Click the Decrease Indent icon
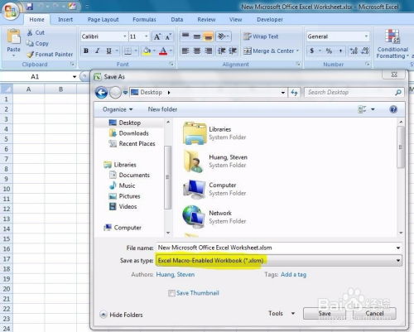 click(x=222, y=51)
